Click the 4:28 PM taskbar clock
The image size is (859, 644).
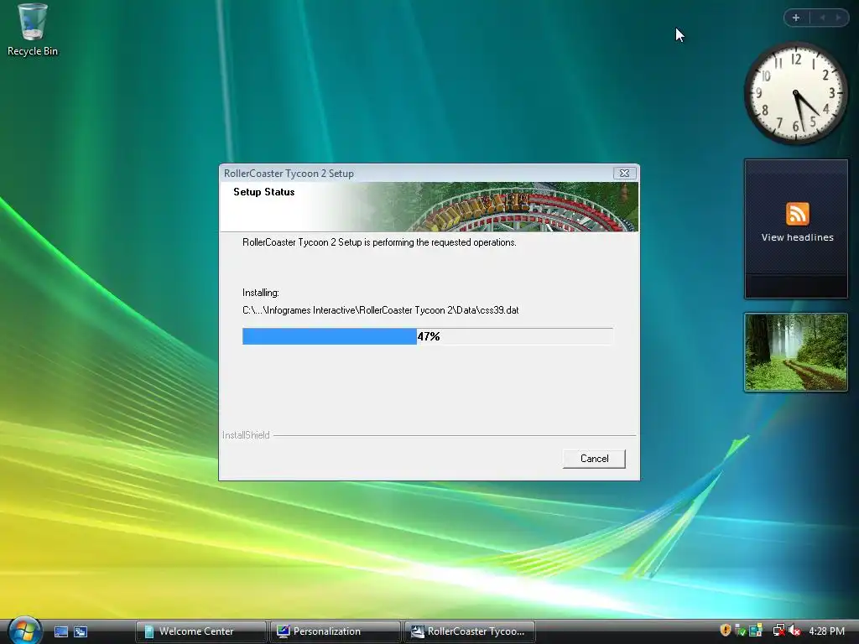pos(826,631)
